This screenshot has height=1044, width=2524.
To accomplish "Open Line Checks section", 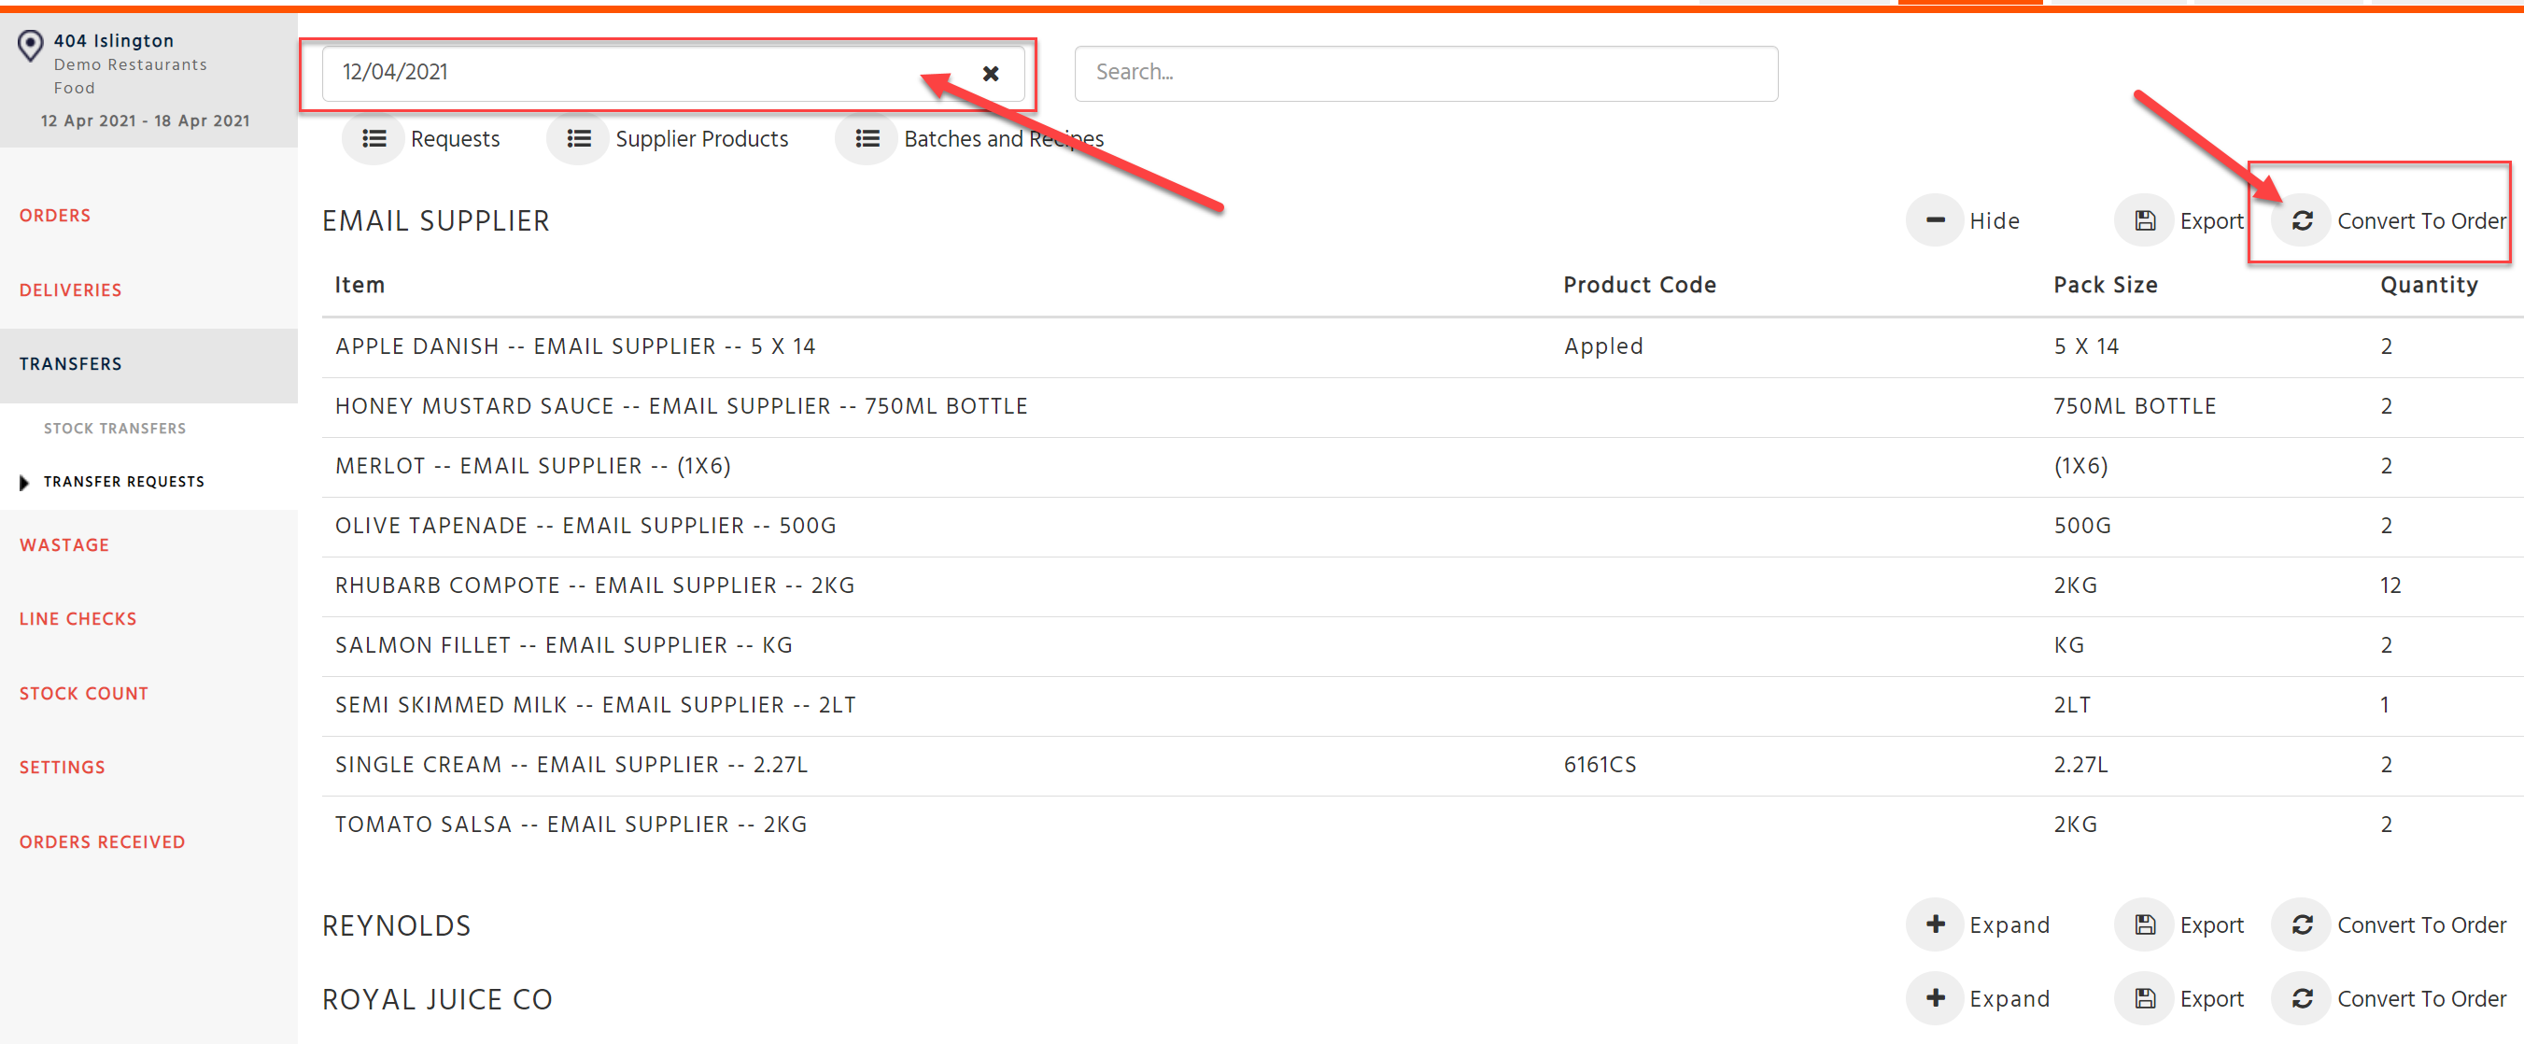I will pyautogui.click(x=78, y=618).
